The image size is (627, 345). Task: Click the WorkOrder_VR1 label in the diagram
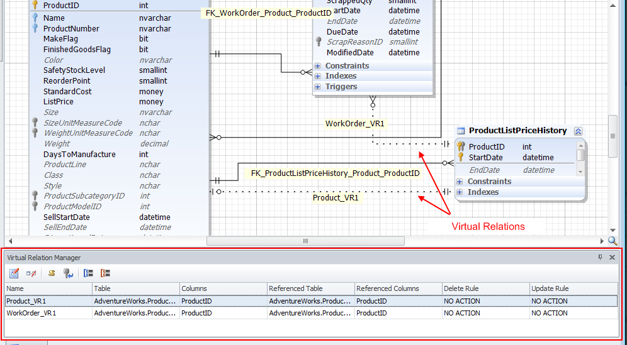[354, 124]
